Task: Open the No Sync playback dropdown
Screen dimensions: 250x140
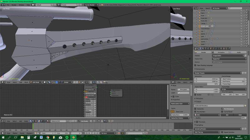Action: click(x=108, y=133)
